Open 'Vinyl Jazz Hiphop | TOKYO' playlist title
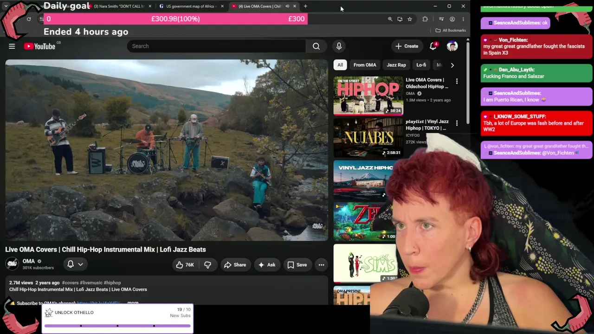The image size is (594, 334). 427,125
